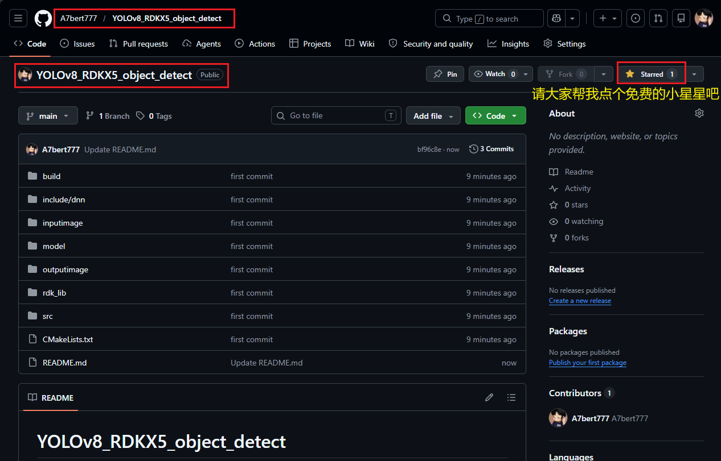The width and height of the screenshot is (721, 461).
Task: Open the README outline list icon
Action: (511, 397)
